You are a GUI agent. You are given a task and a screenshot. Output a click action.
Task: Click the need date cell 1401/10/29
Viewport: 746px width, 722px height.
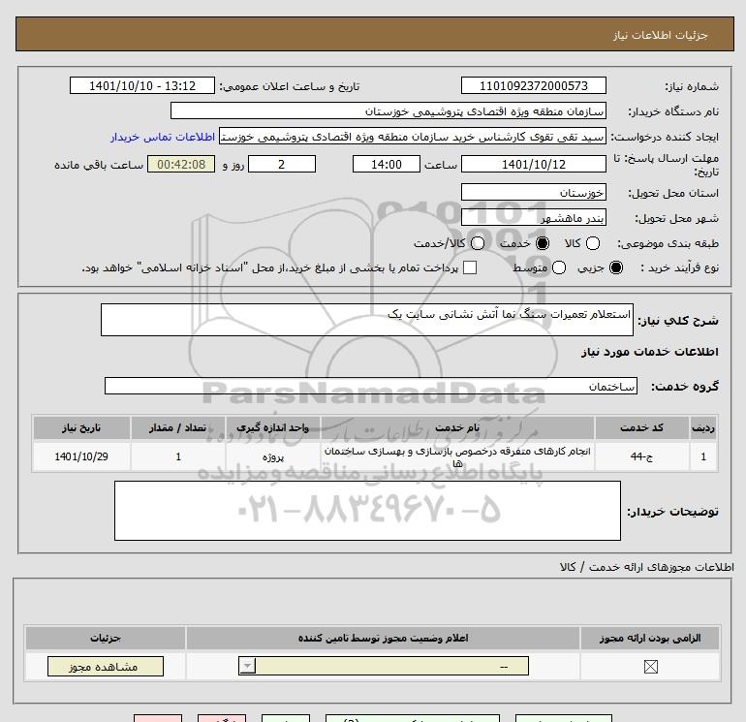pos(81,456)
